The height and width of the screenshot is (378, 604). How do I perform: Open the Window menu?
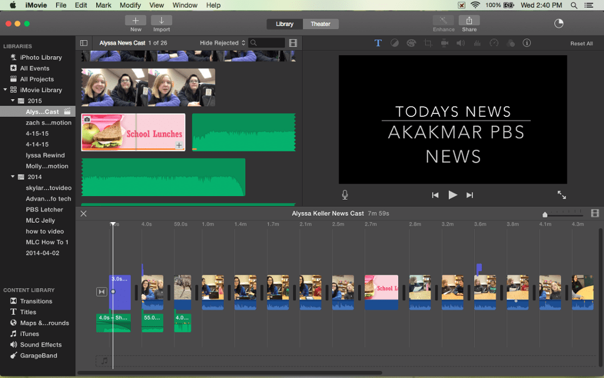(x=185, y=5)
